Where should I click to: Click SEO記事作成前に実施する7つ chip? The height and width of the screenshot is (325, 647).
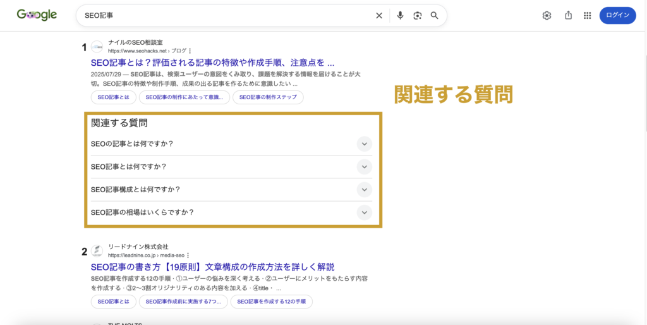(x=183, y=302)
